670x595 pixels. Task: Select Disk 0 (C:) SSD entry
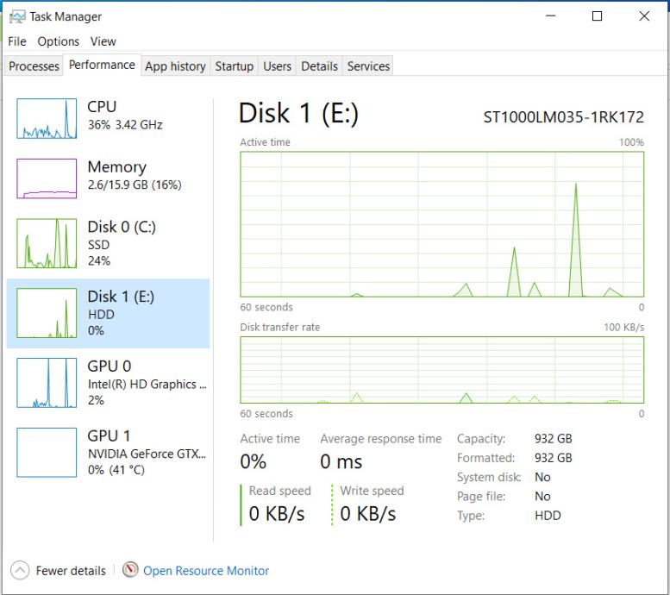121,243
